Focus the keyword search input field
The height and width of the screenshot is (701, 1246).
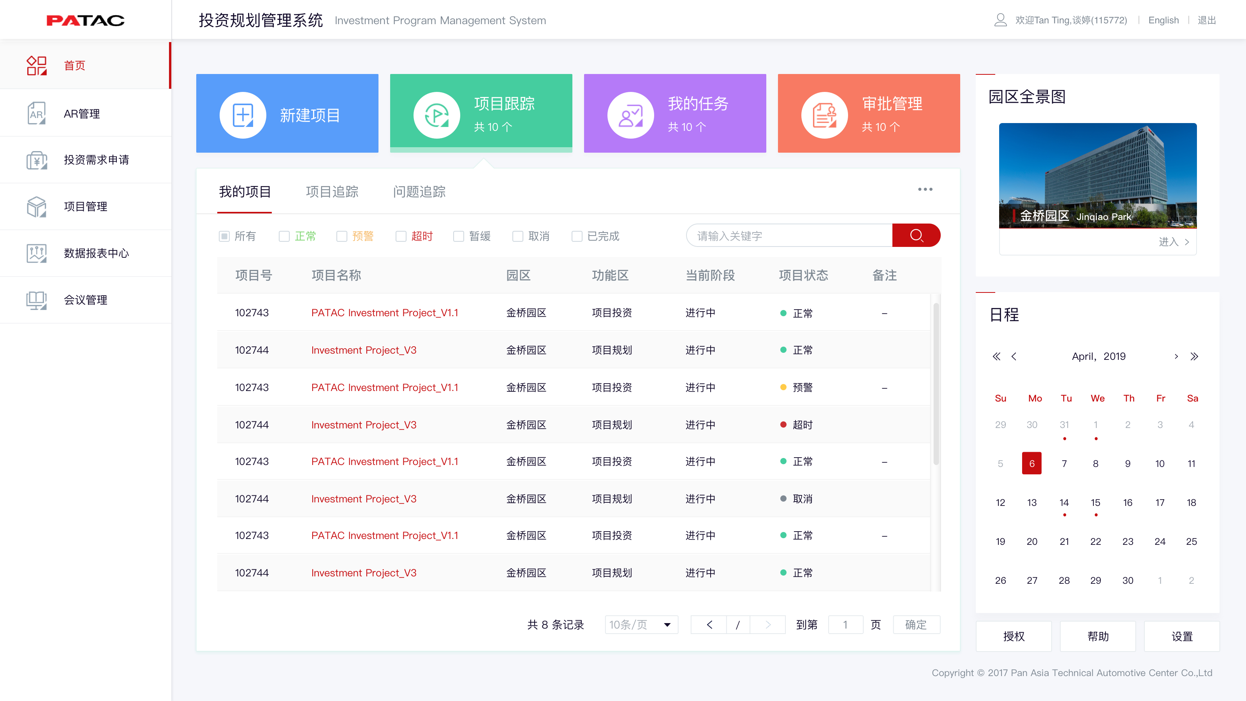788,236
